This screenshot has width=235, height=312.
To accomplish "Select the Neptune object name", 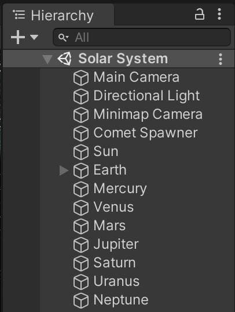I will coord(121,300).
